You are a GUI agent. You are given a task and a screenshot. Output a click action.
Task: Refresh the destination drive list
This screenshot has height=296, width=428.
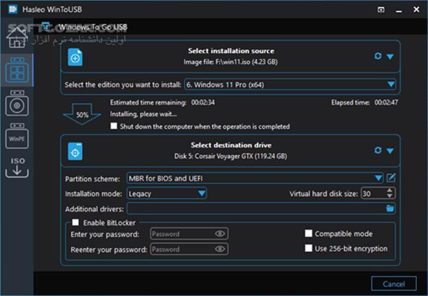(x=378, y=150)
